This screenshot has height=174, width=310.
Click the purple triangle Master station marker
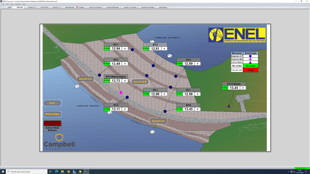(229, 106)
